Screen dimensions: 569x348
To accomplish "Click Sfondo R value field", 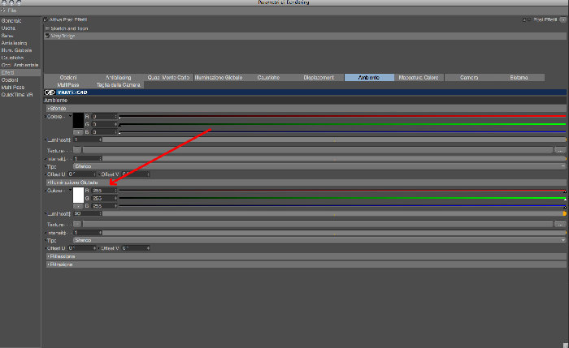I will click(x=104, y=117).
